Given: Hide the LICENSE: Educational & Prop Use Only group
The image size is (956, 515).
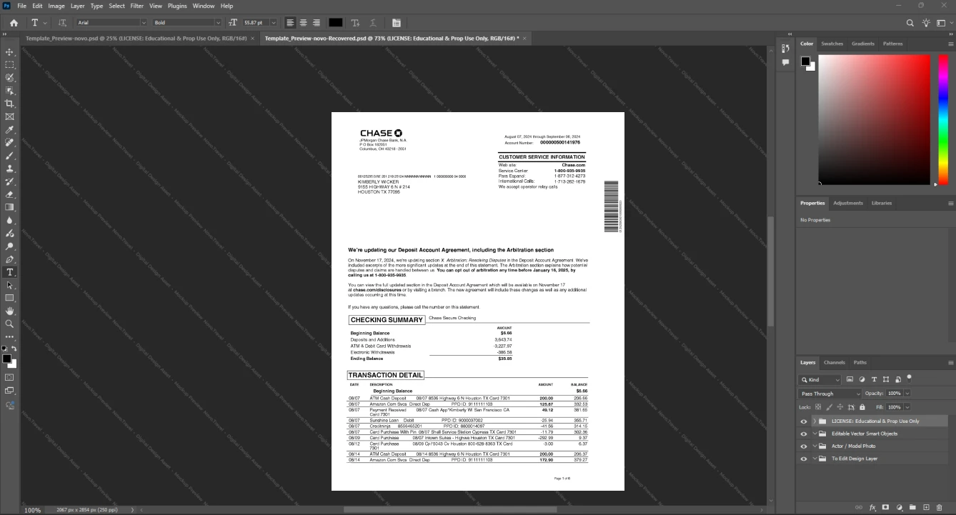Looking at the screenshot, I should [x=804, y=421].
